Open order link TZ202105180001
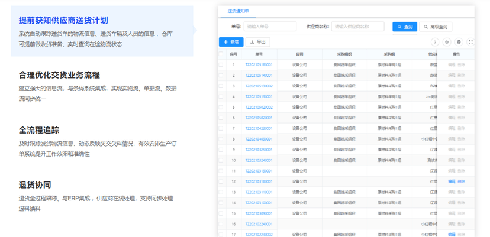The width and height of the screenshot is (490, 237). click(x=259, y=65)
